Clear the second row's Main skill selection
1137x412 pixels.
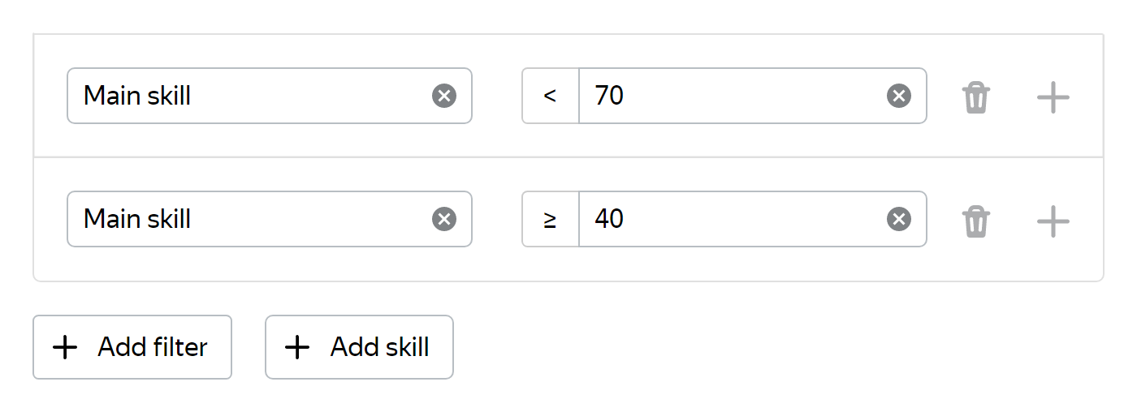pos(443,220)
